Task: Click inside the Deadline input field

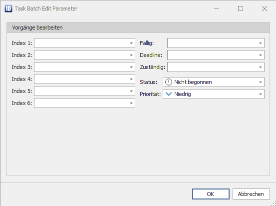Action: pos(216,55)
